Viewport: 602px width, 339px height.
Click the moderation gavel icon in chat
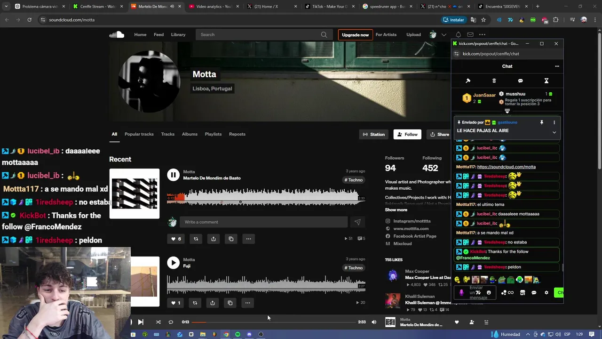468,81
